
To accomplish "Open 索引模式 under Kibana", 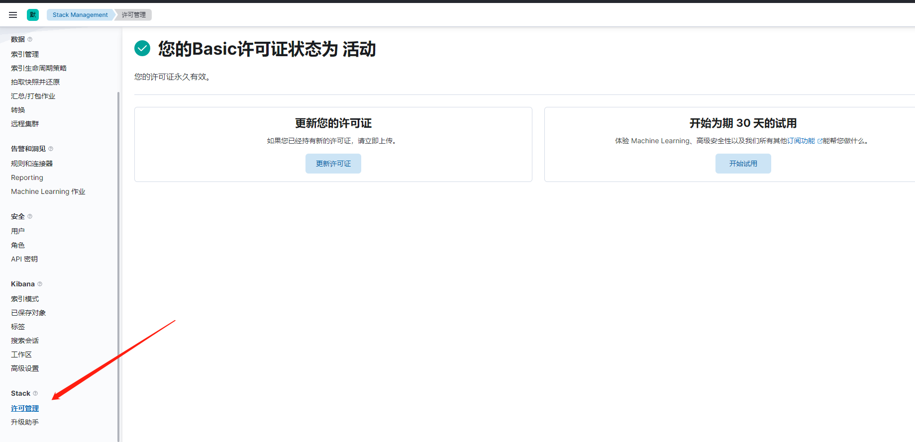I will coord(25,299).
